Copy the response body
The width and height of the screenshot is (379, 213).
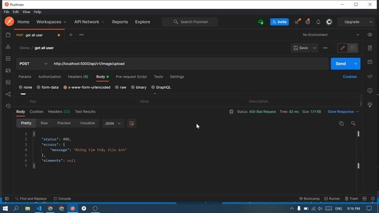click(x=341, y=124)
